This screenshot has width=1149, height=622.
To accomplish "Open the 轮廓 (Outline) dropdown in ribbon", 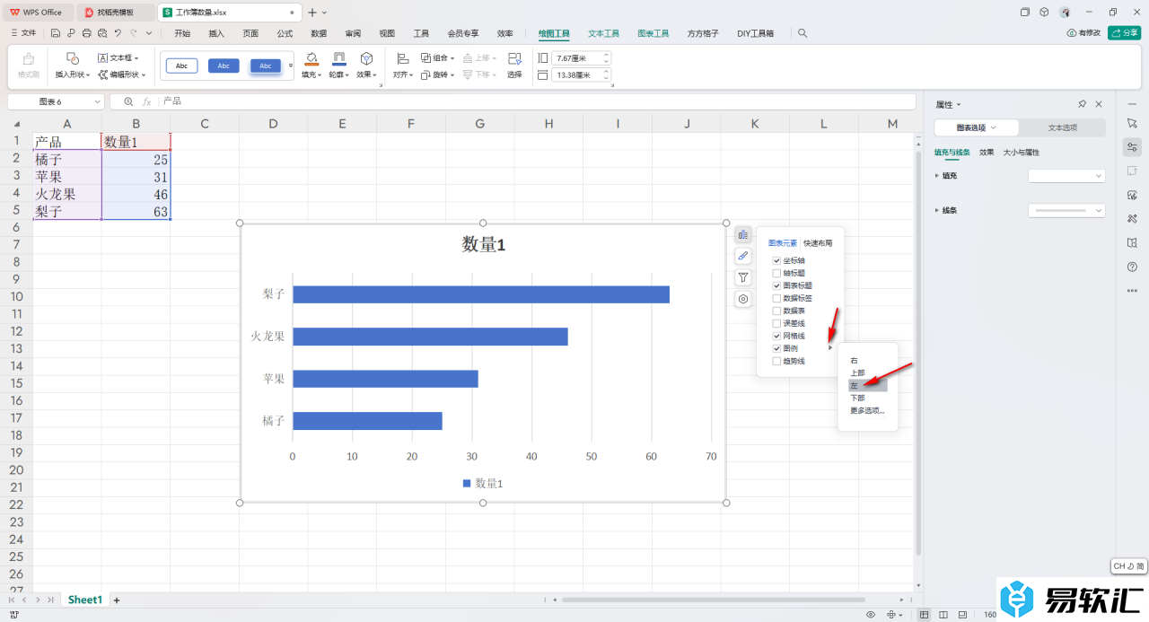I will 339,74.
